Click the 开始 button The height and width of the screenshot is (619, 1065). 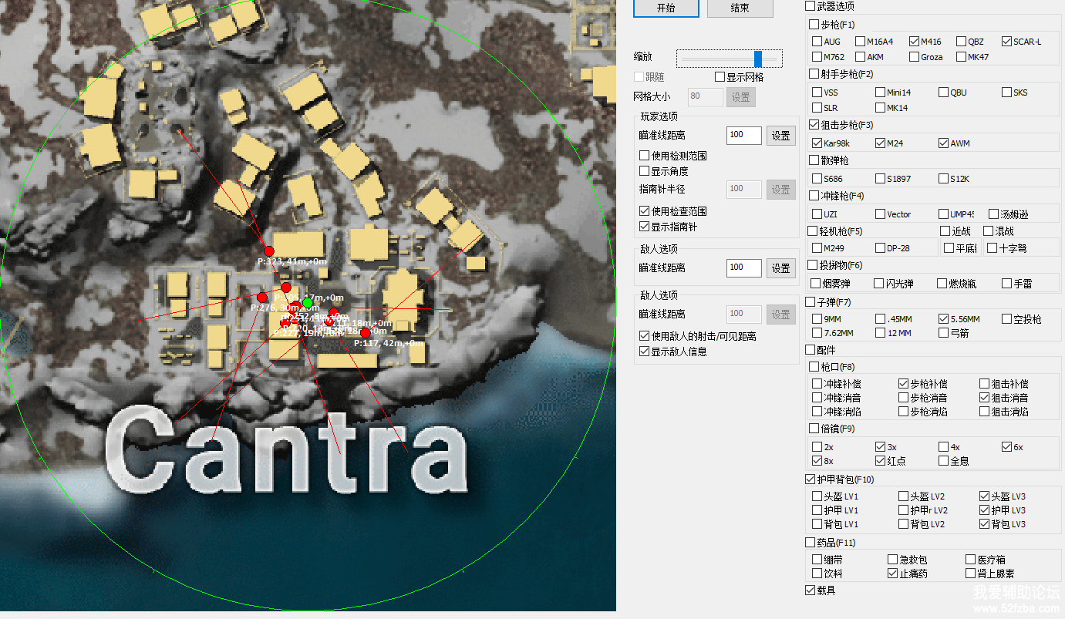(666, 8)
